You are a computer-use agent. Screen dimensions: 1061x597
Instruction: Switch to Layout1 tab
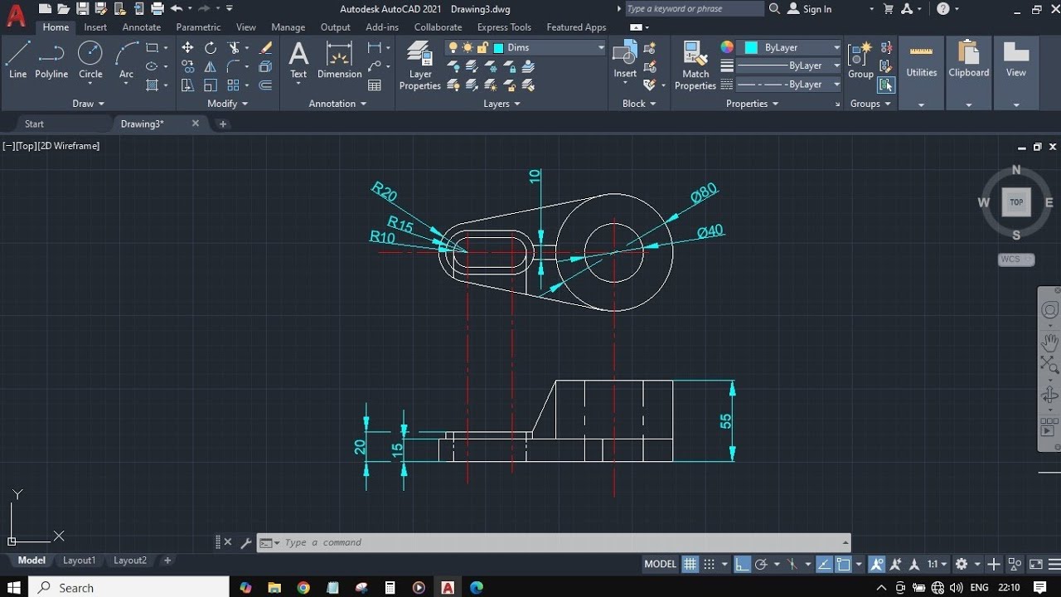[x=80, y=561]
